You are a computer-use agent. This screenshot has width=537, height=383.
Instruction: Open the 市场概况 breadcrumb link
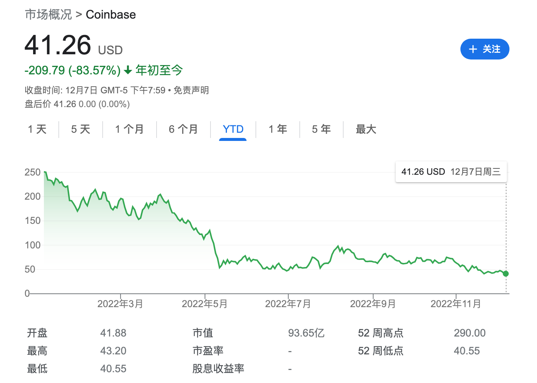pos(48,15)
